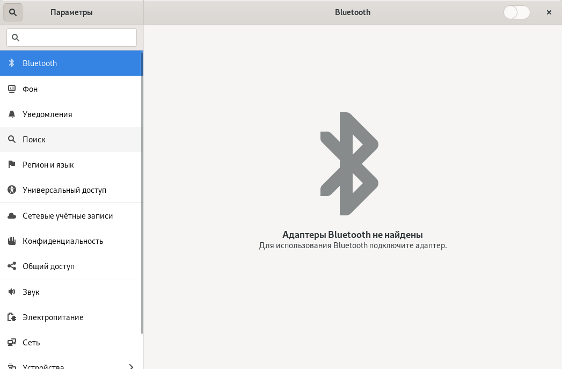Click the Уведомления bell icon
The width and height of the screenshot is (562, 369).
coord(11,114)
